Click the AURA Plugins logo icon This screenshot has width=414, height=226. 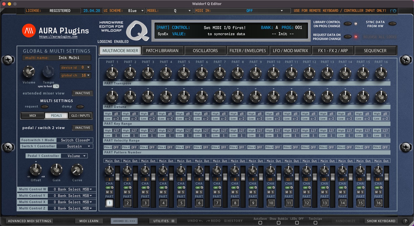pyautogui.click(x=29, y=30)
